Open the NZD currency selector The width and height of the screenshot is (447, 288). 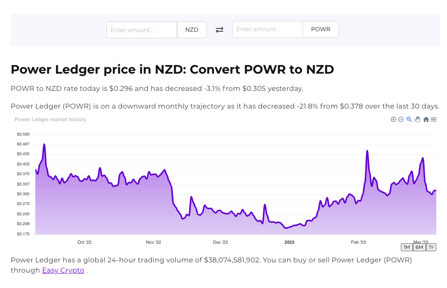click(x=192, y=30)
